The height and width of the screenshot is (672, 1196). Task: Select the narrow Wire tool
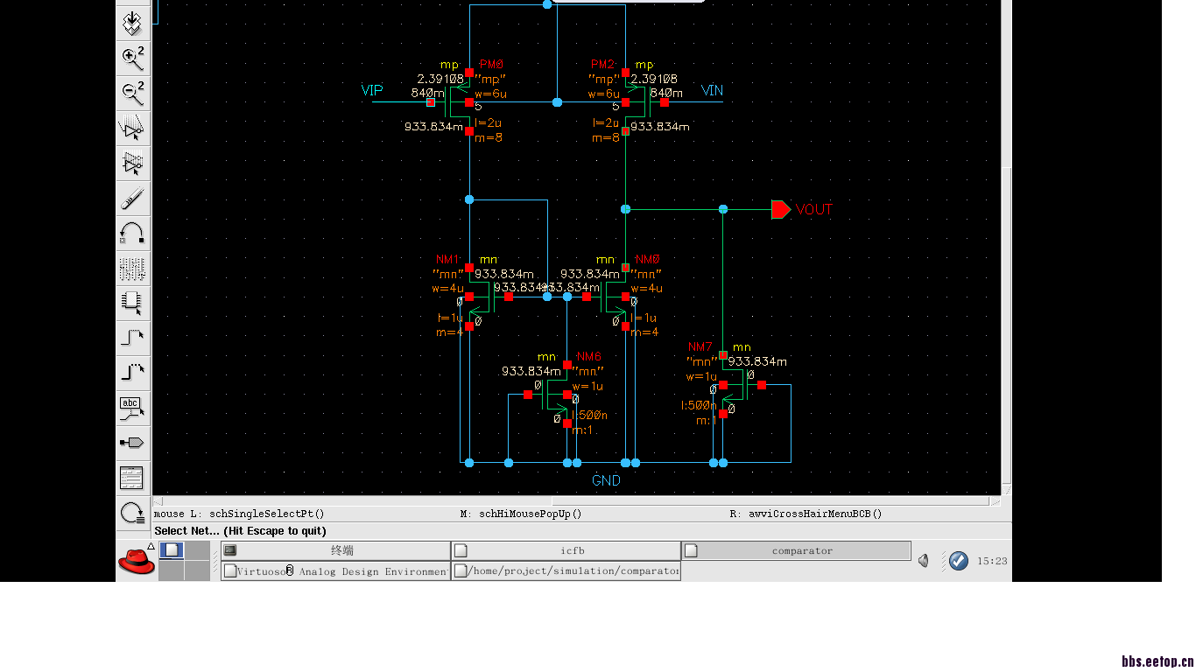pyautogui.click(x=132, y=338)
